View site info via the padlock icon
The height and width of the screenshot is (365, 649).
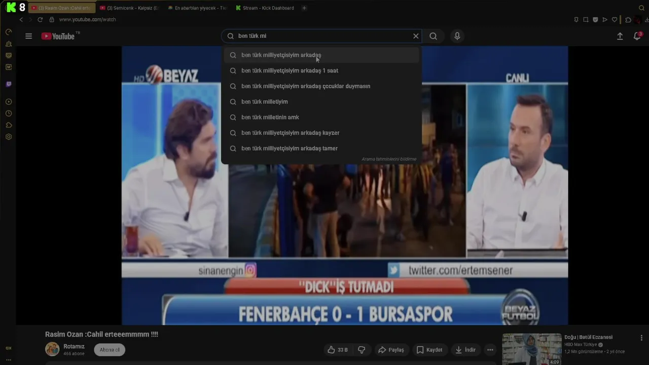(52, 19)
